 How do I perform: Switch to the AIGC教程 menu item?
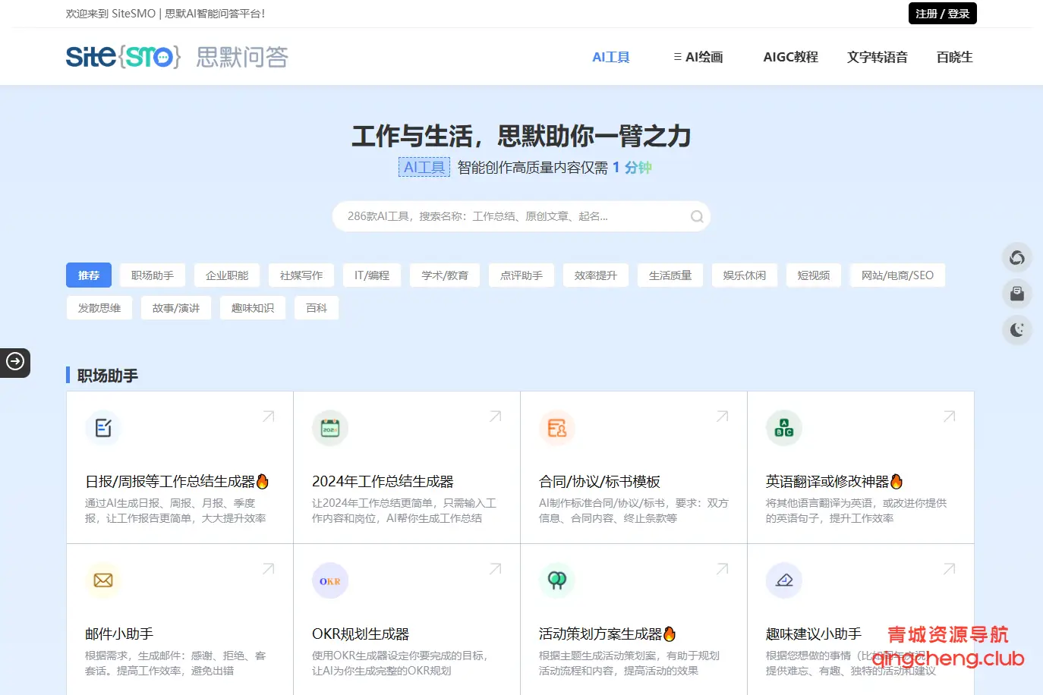(790, 56)
